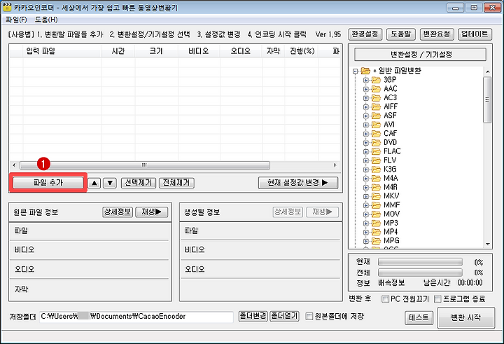Click the 파일 추가 button

pyautogui.click(x=48, y=183)
